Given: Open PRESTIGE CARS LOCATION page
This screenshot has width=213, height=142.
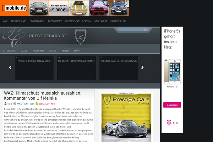Looking at the screenshot, I should (x=78, y=21).
